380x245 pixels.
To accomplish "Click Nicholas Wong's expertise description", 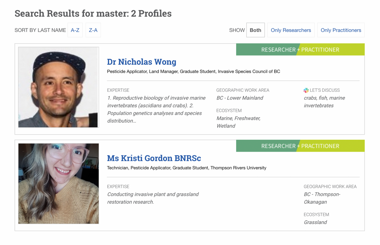I will (156, 109).
